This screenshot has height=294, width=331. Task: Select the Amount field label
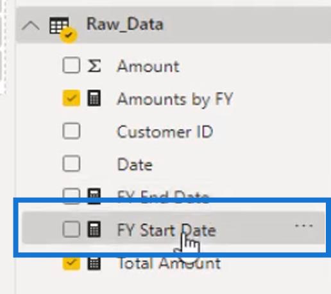(x=148, y=66)
